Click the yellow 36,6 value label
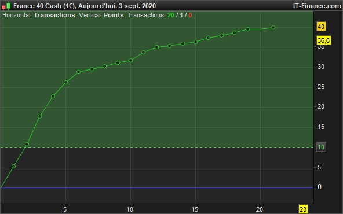Image resolution: width=343 pixels, height=214 pixels. pos(324,40)
